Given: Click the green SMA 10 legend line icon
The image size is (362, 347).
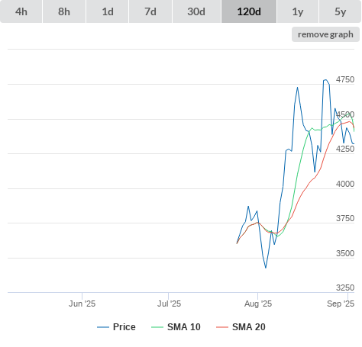Looking at the screenshot, I should (x=157, y=327).
